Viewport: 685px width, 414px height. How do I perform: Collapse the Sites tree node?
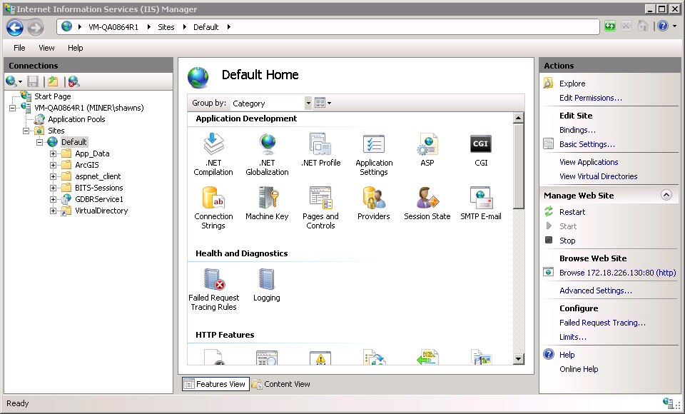(26, 131)
